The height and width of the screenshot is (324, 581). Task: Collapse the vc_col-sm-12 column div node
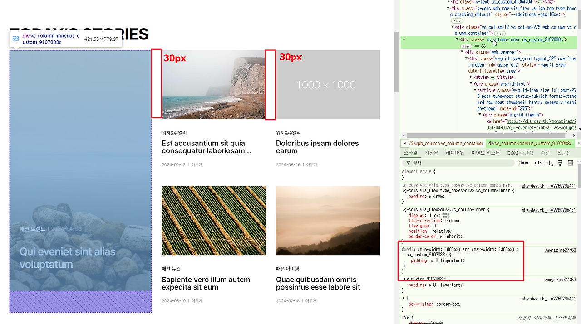tap(453, 27)
